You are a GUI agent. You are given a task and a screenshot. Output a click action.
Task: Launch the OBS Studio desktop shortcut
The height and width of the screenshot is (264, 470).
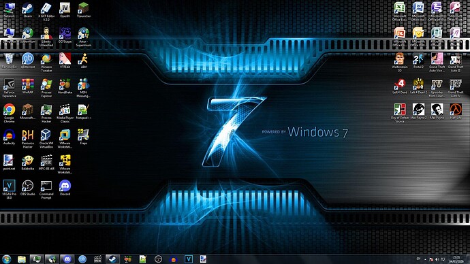point(27,188)
